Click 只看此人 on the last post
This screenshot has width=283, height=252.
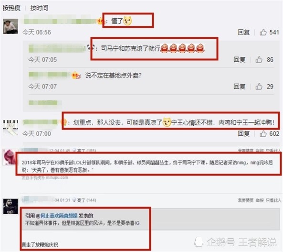tap(273, 200)
